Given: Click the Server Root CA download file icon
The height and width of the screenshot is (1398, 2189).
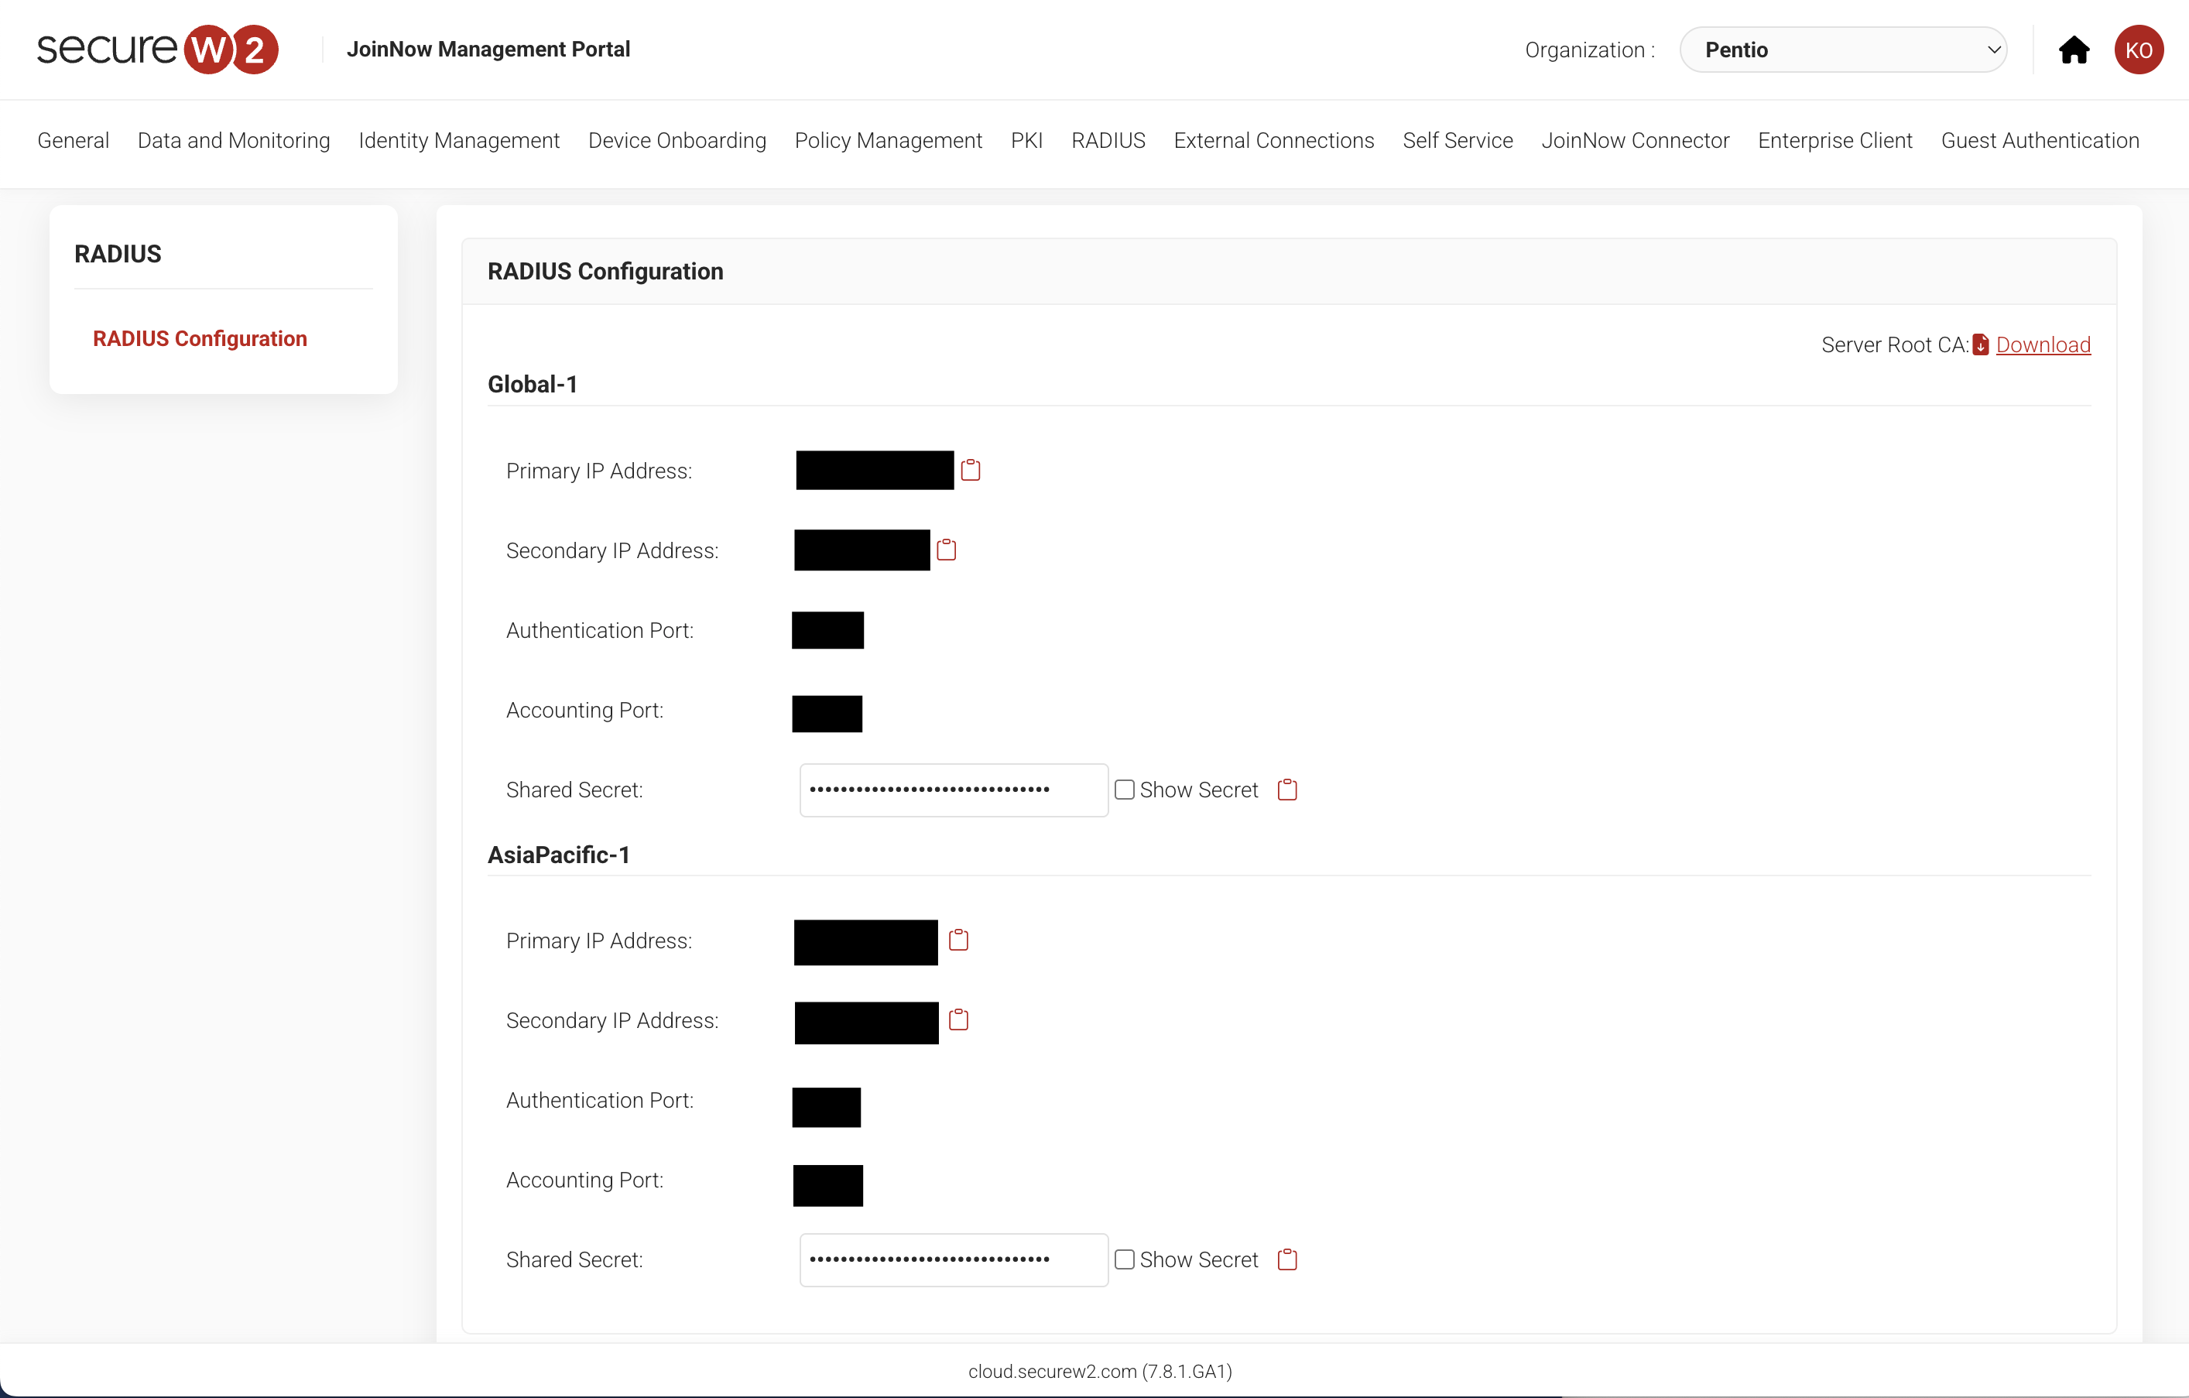Looking at the screenshot, I should [1981, 345].
